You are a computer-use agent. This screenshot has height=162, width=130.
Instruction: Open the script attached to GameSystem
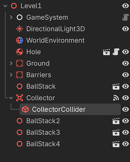point(125,17)
